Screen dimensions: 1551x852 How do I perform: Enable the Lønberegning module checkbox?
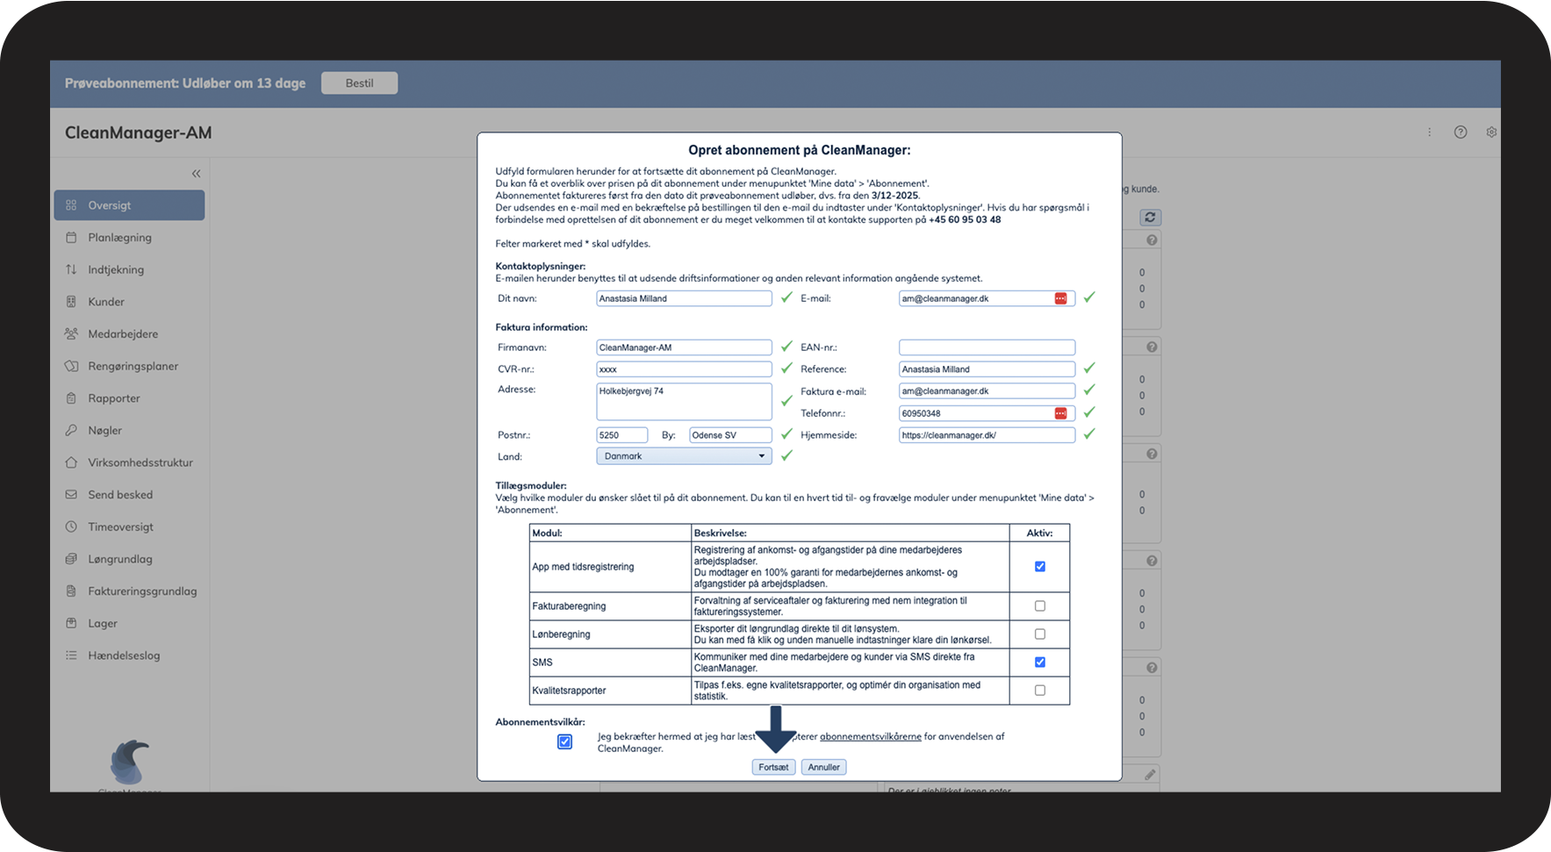tap(1039, 634)
